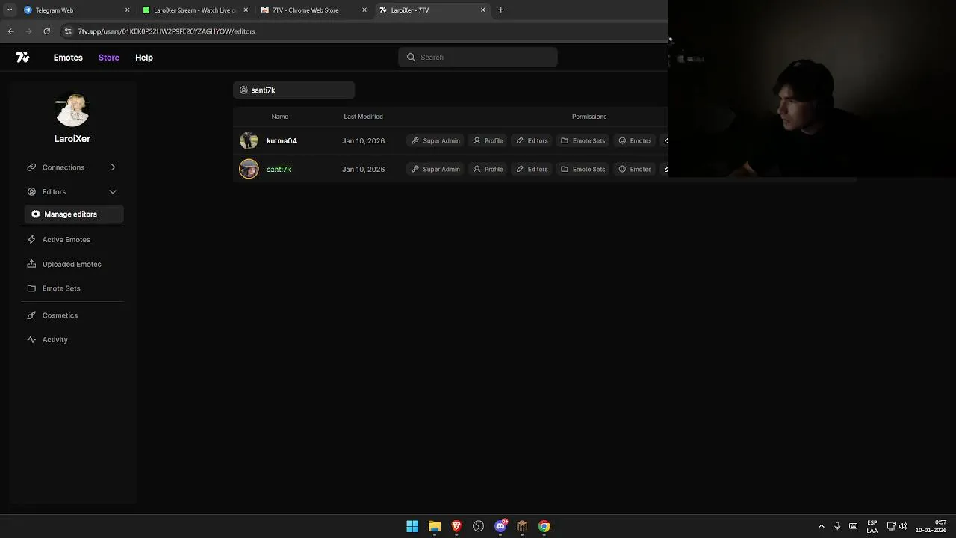Click the gear icon beside Manage editors
Screen dimensions: 956x538
click(35, 214)
